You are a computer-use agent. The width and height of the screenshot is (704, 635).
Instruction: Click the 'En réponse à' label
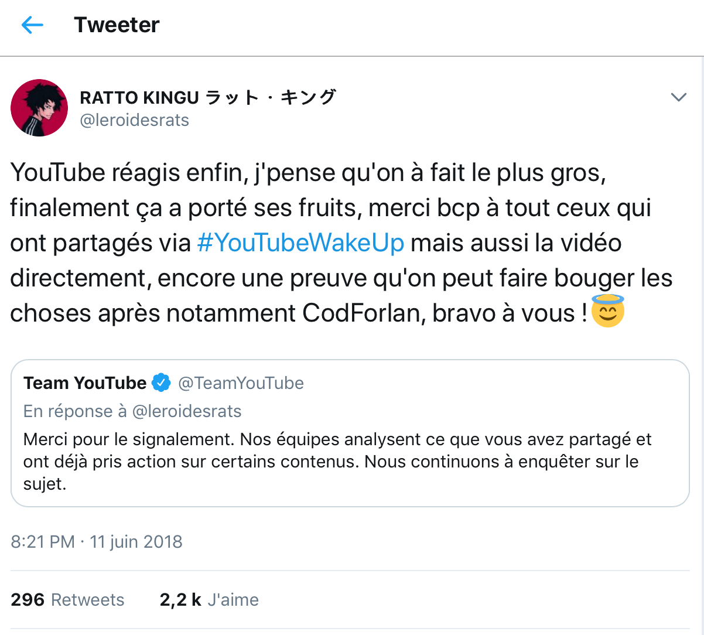(75, 411)
